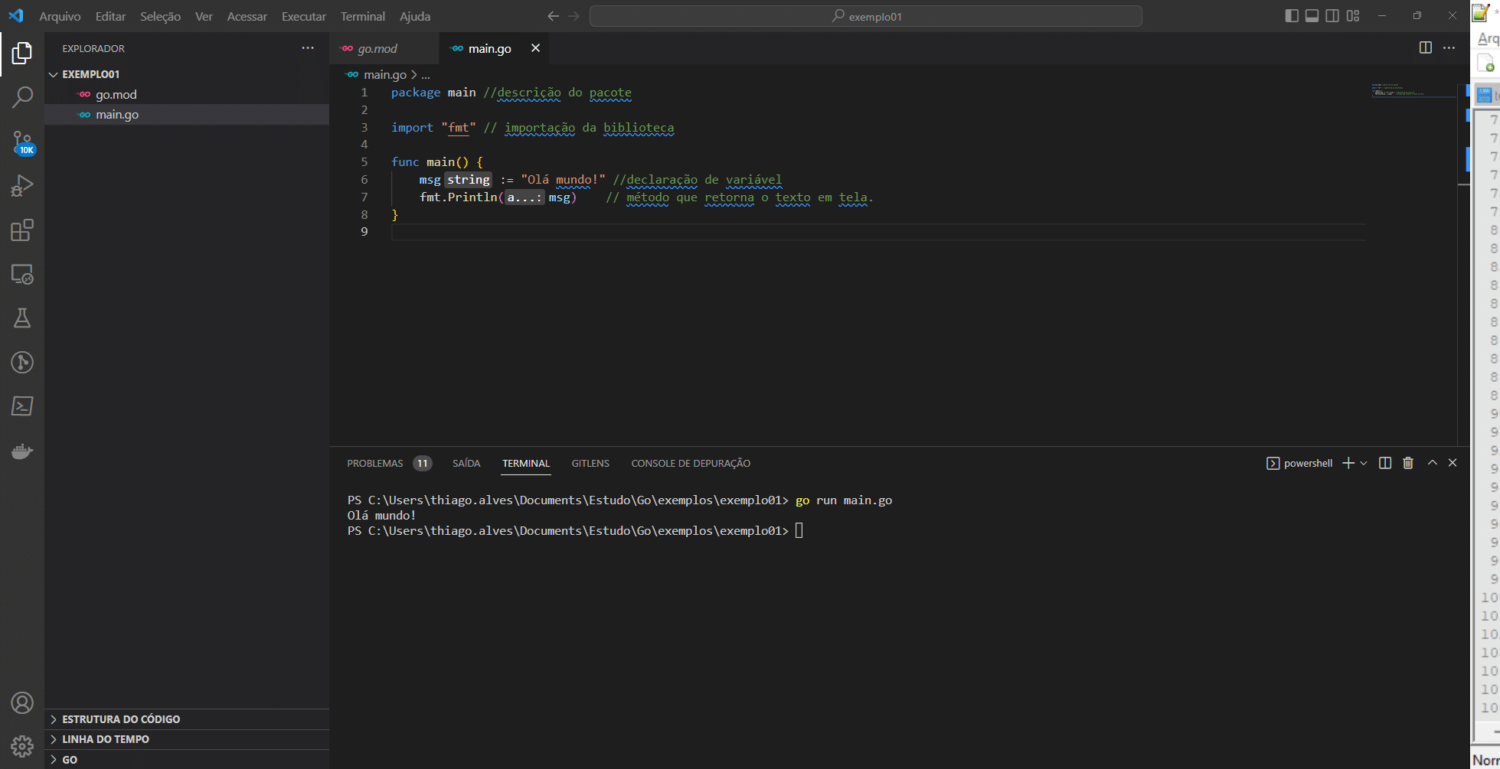
Task: Maximize the panel size with caret
Action: tap(1432, 463)
